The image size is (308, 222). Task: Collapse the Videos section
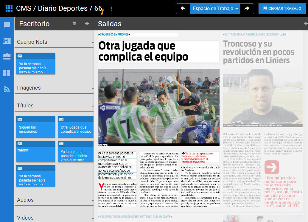click(x=93, y=218)
